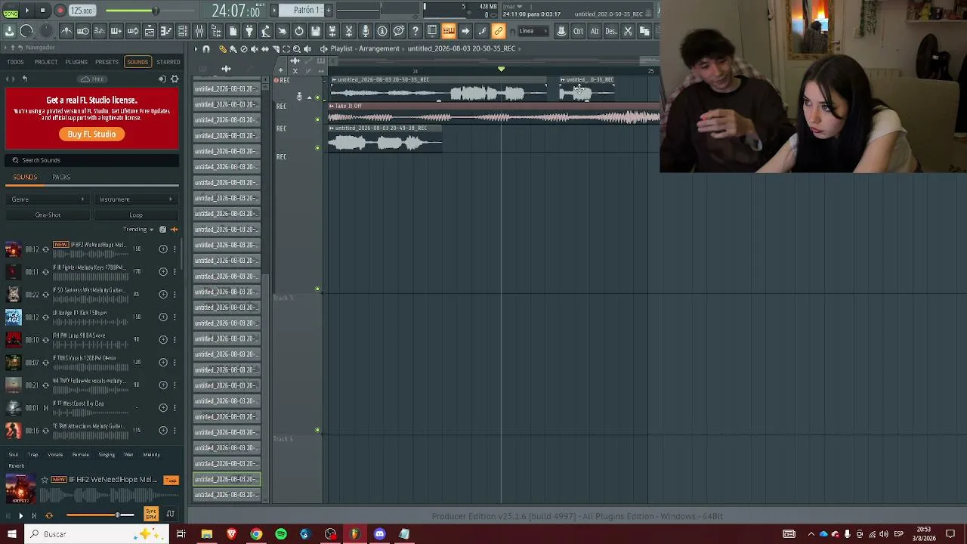Click the FREE cloud badge
Image resolution: width=967 pixels, height=544 pixels.
click(x=93, y=79)
